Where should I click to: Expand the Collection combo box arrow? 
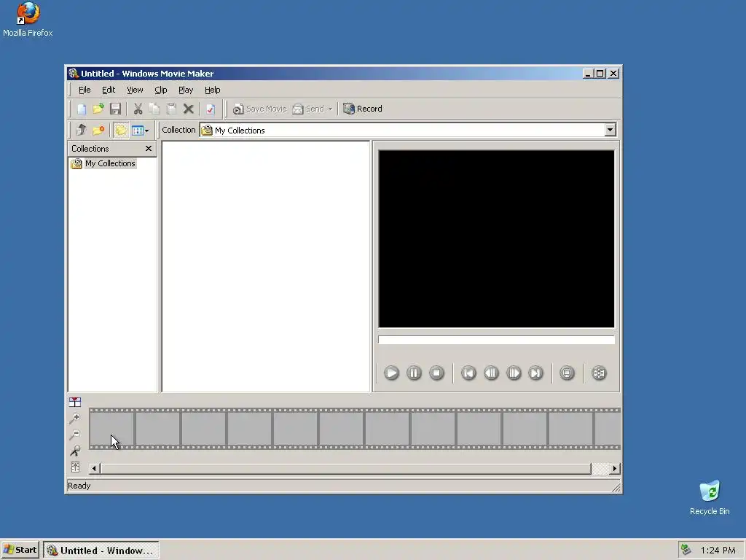610,130
